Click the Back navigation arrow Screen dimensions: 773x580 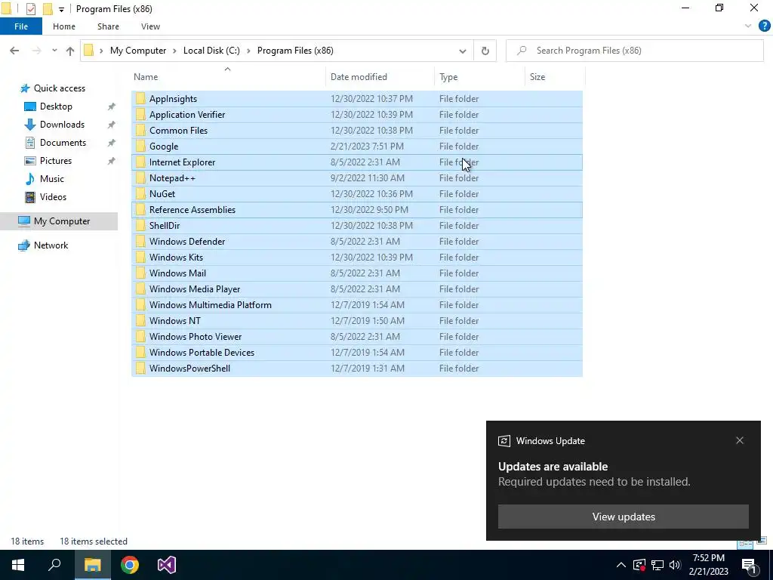coord(14,51)
